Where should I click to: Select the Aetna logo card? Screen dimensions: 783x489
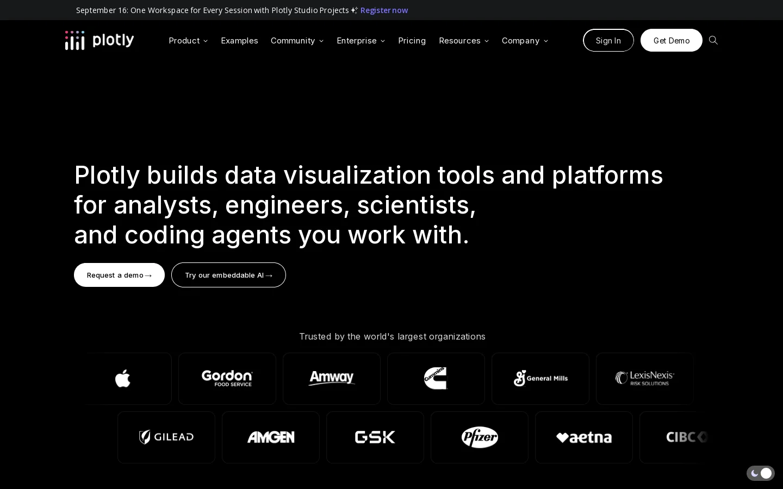[x=584, y=437]
